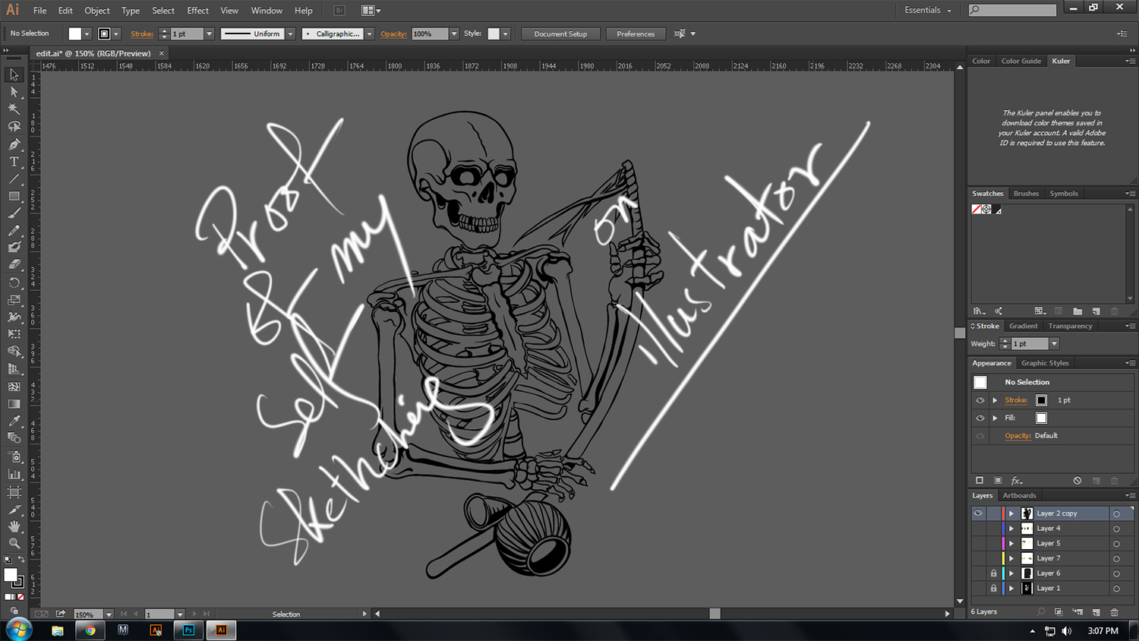The width and height of the screenshot is (1139, 641).
Task: Switch to the Hand tool
Action: pos(14,526)
